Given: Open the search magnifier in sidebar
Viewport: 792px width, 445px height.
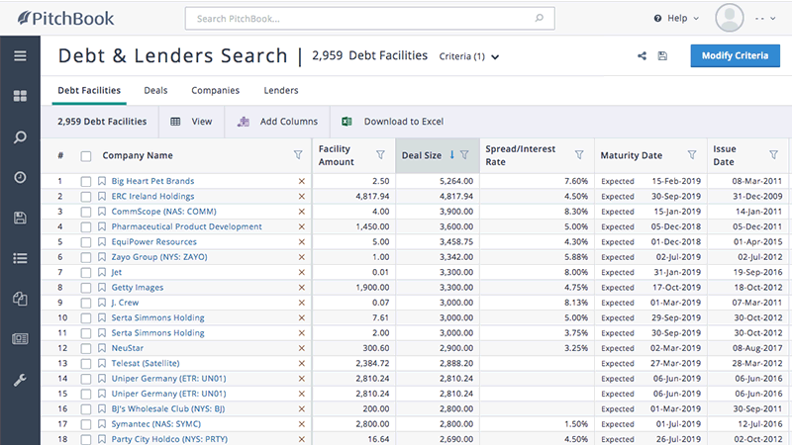Looking at the screenshot, I should click(x=20, y=136).
